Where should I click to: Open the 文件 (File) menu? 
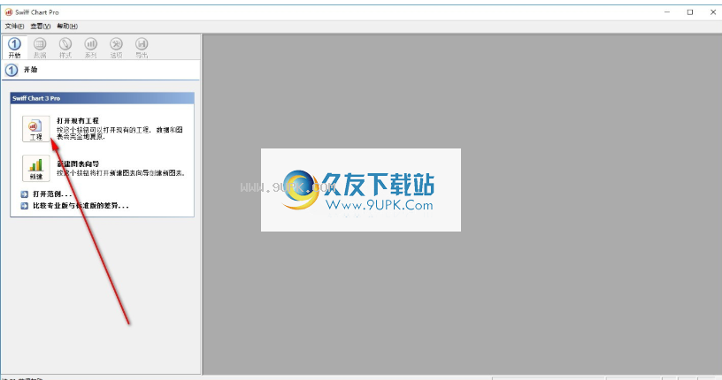point(14,27)
